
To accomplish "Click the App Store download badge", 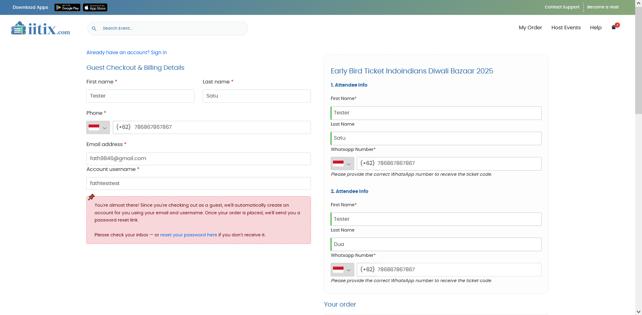I will (95, 8).
